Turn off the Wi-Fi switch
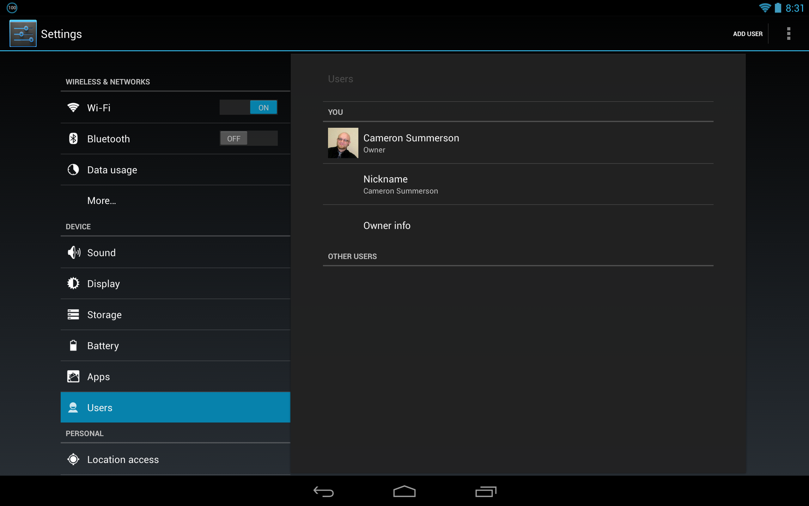809x506 pixels. point(249,107)
